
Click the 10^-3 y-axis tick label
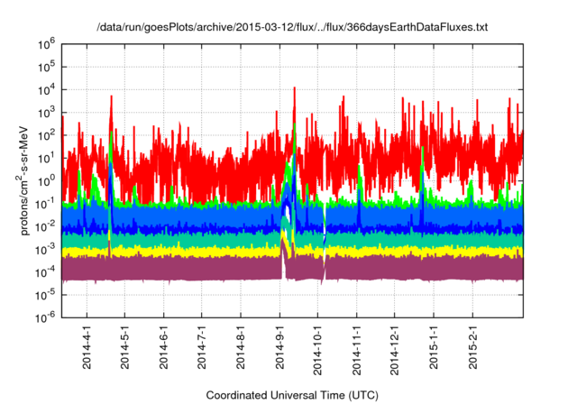(x=45, y=250)
